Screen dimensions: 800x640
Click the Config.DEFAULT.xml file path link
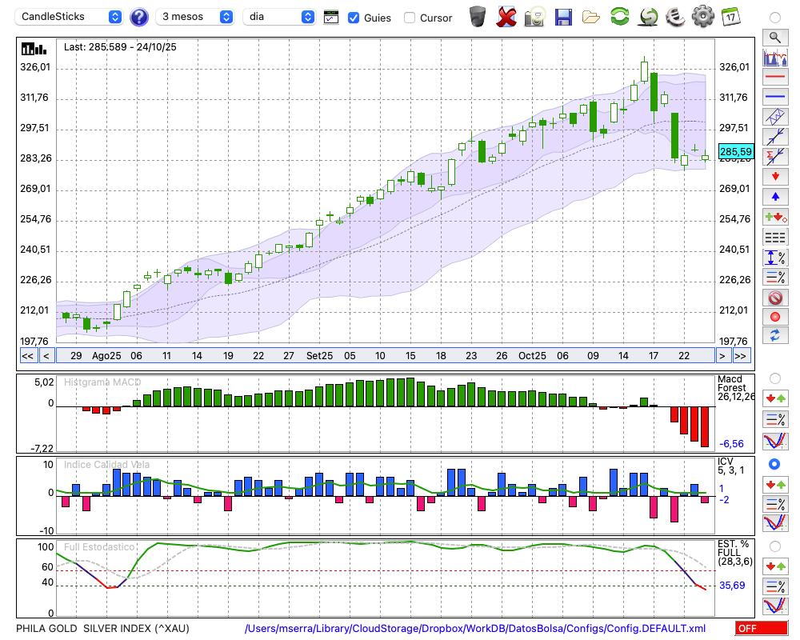[x=475, y=628]
